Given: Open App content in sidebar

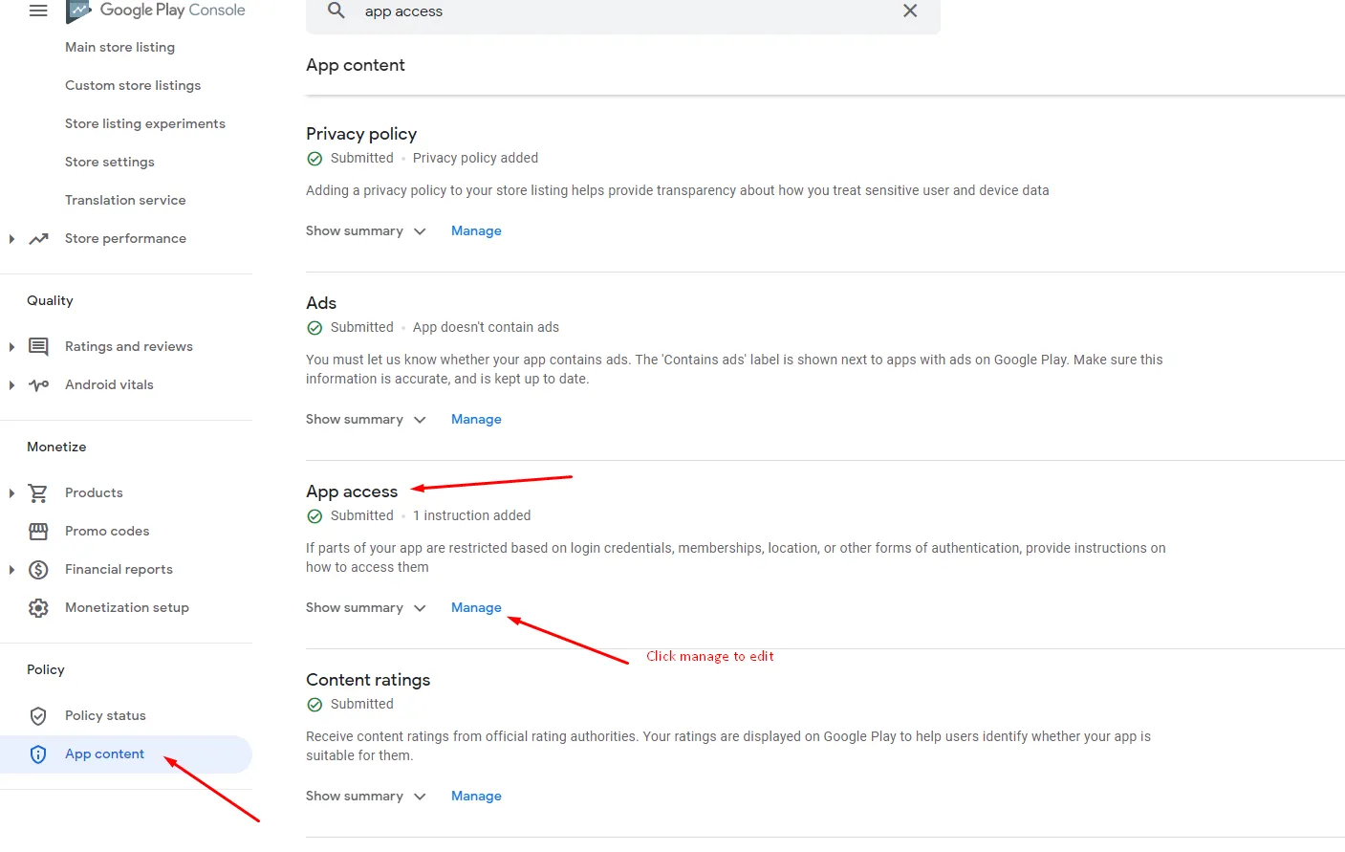Looking at the screenshot, I should pos(104,754).
